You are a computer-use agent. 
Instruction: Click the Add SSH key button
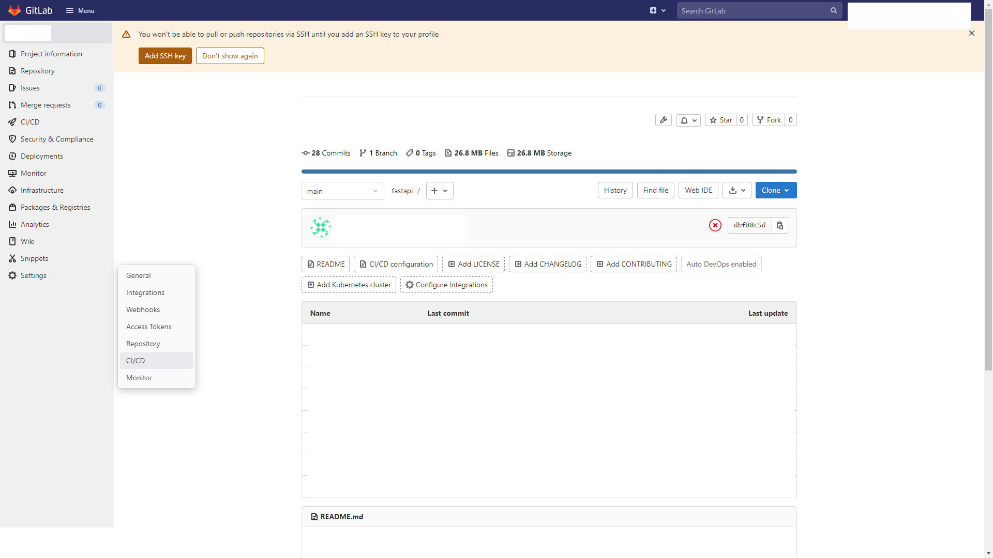165,56
